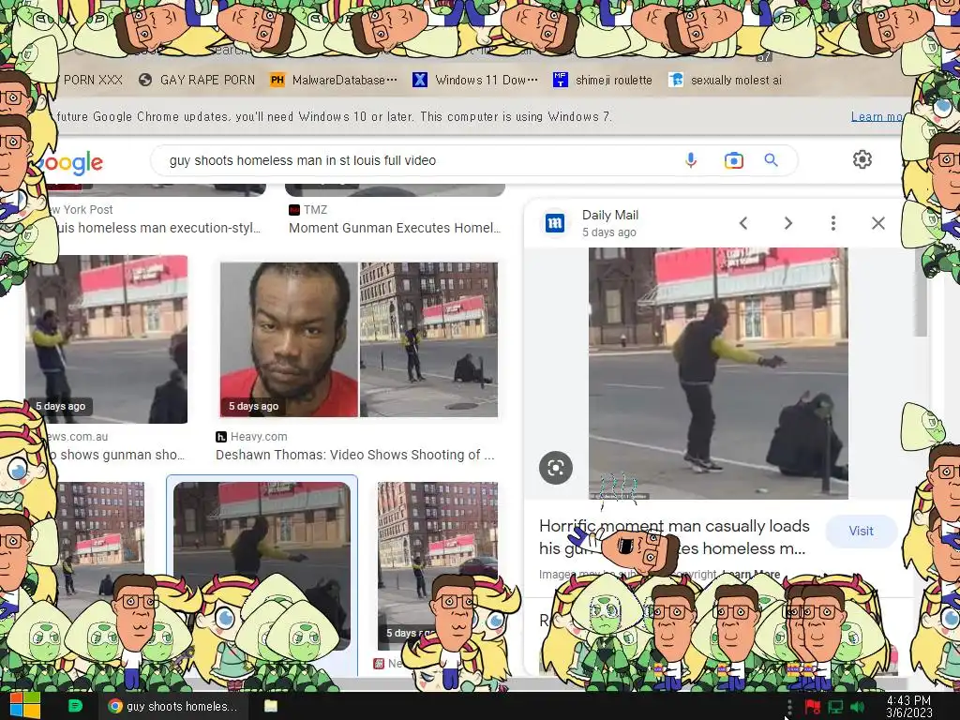Click the blue magnifier search icon
The height and width of the screenshot is (720, 960).
click(x=771, y=160)
